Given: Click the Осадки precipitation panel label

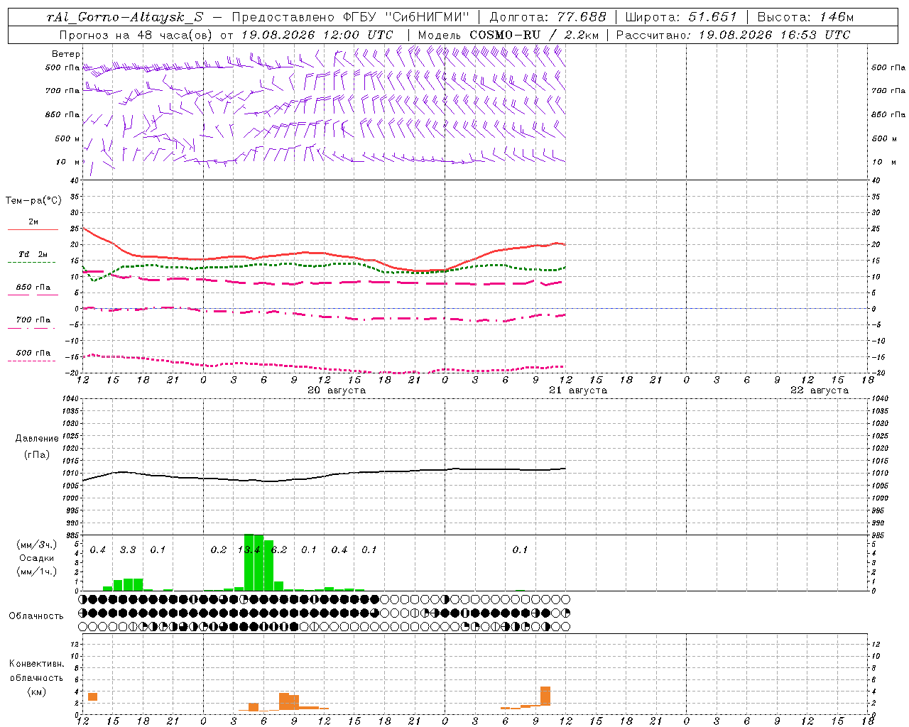Looking at the screenshot, I should [37, 558].
